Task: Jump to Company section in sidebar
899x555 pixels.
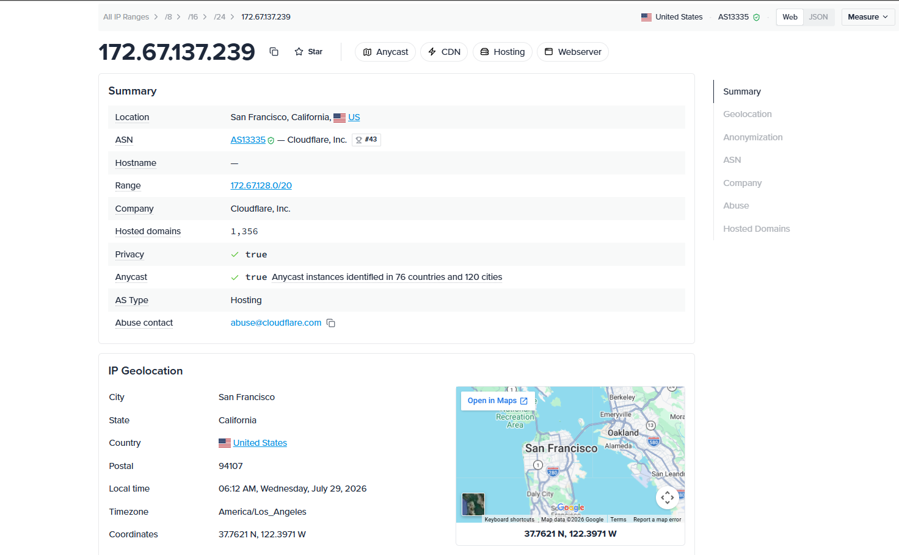Action: click(x=743, y=183)
